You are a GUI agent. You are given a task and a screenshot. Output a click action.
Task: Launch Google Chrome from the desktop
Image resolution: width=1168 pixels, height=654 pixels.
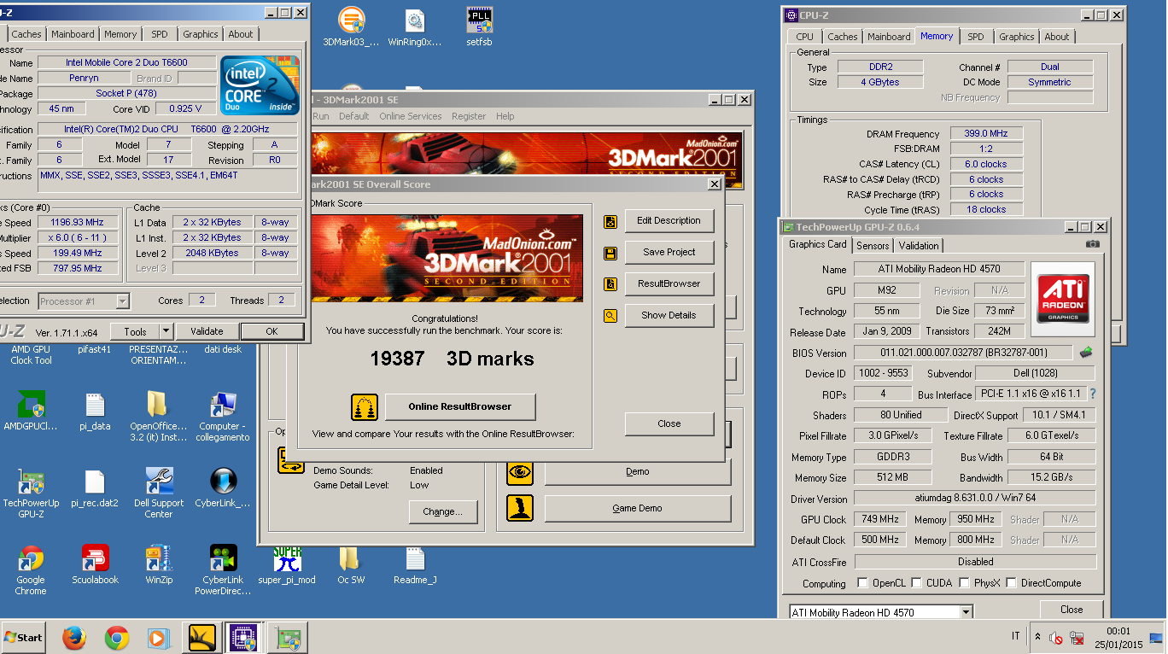[x=31, y=569]
